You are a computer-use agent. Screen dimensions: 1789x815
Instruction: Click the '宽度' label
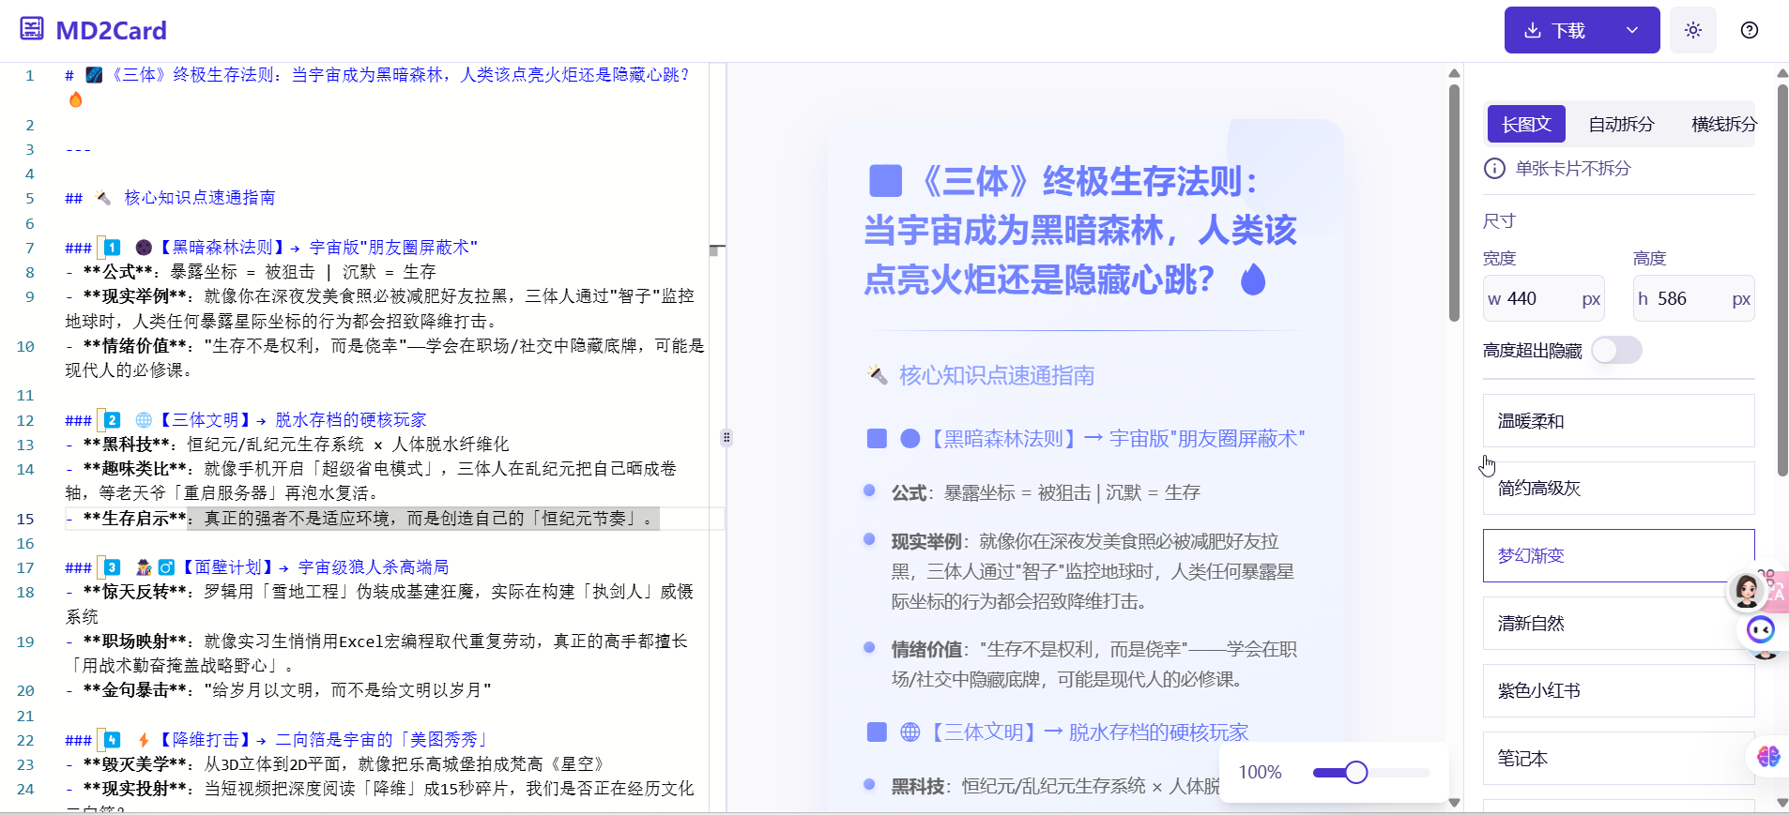click(x=1499, y=258)
